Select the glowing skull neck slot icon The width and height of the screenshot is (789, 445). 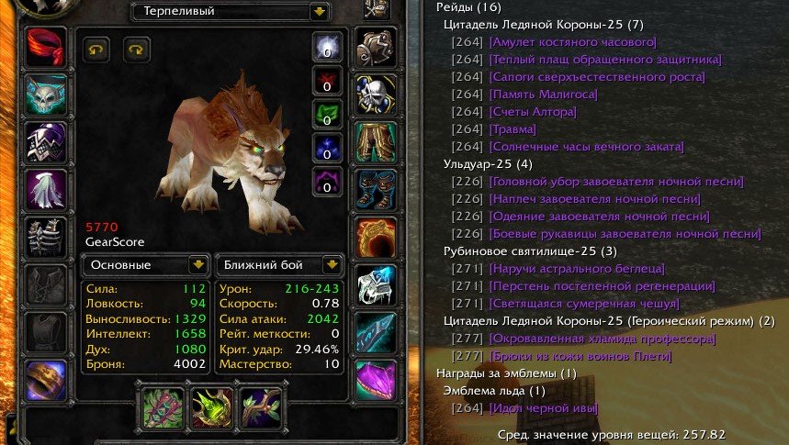point(45,95)
